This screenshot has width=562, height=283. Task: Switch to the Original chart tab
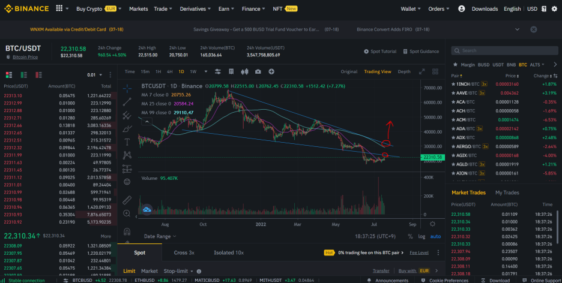pos(349,71)
